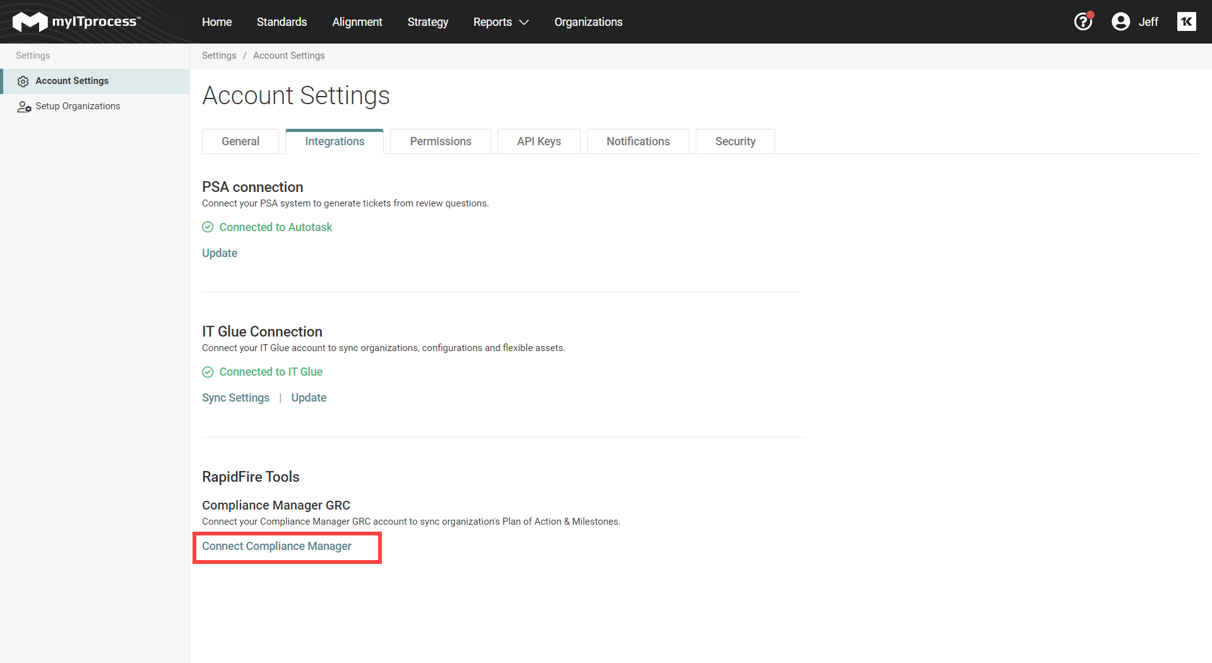Click the 'Settings' sidebar header label
1212x663 pixels.
[x=33, y=56]
